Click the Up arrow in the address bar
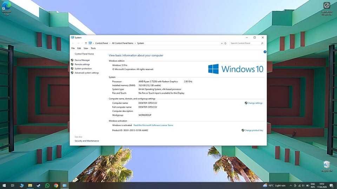 point(86,43)
